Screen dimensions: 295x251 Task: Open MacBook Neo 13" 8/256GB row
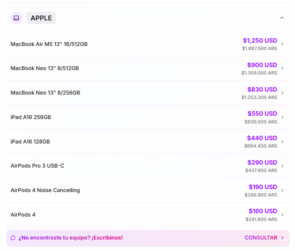click(x=148, y=93)
